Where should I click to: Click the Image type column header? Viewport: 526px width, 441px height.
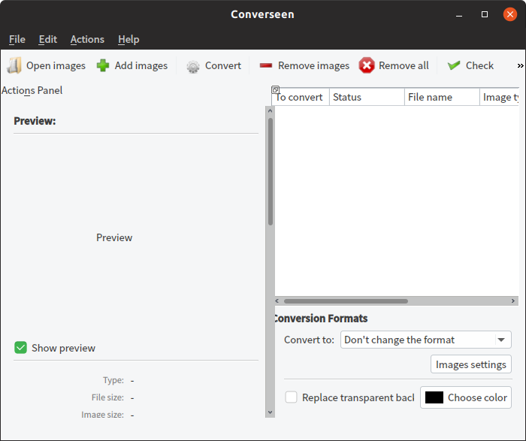tap(500, 97)
